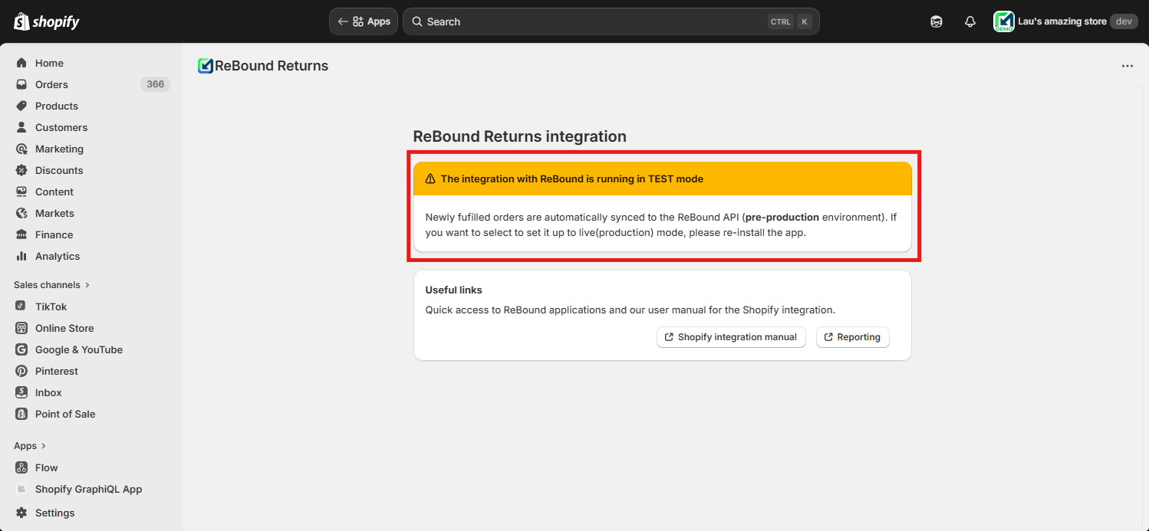The image size is (1149, 531).
Task: Click the Inbox app icon
Action: 21,392
